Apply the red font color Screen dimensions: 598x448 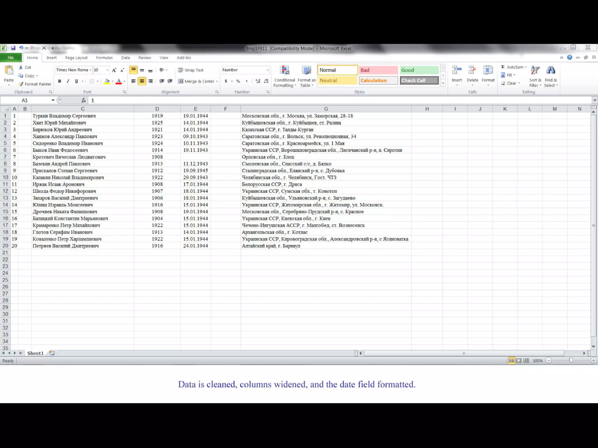point(119,81)
